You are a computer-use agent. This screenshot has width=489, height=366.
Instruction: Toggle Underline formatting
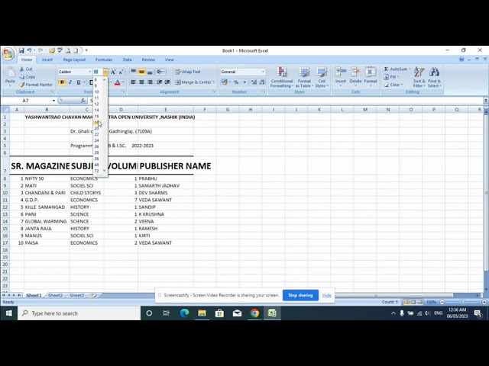tap(78, 82)
